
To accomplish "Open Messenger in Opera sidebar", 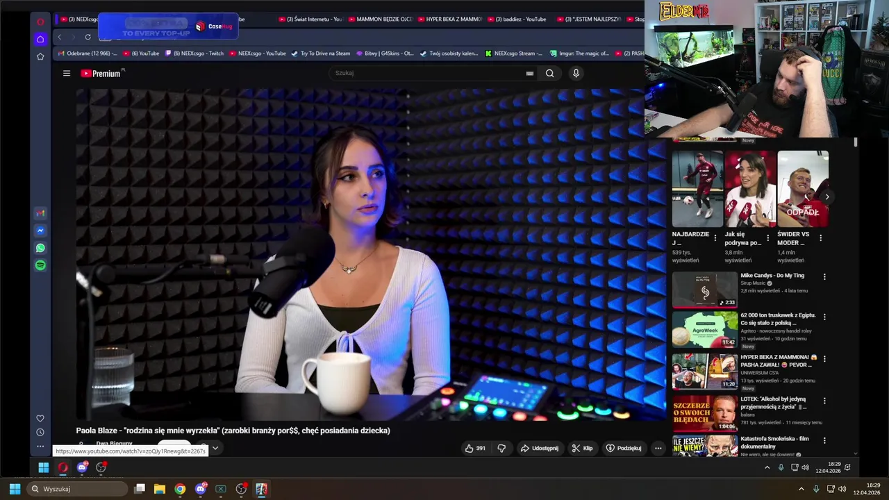I will (x=40, y=231).
